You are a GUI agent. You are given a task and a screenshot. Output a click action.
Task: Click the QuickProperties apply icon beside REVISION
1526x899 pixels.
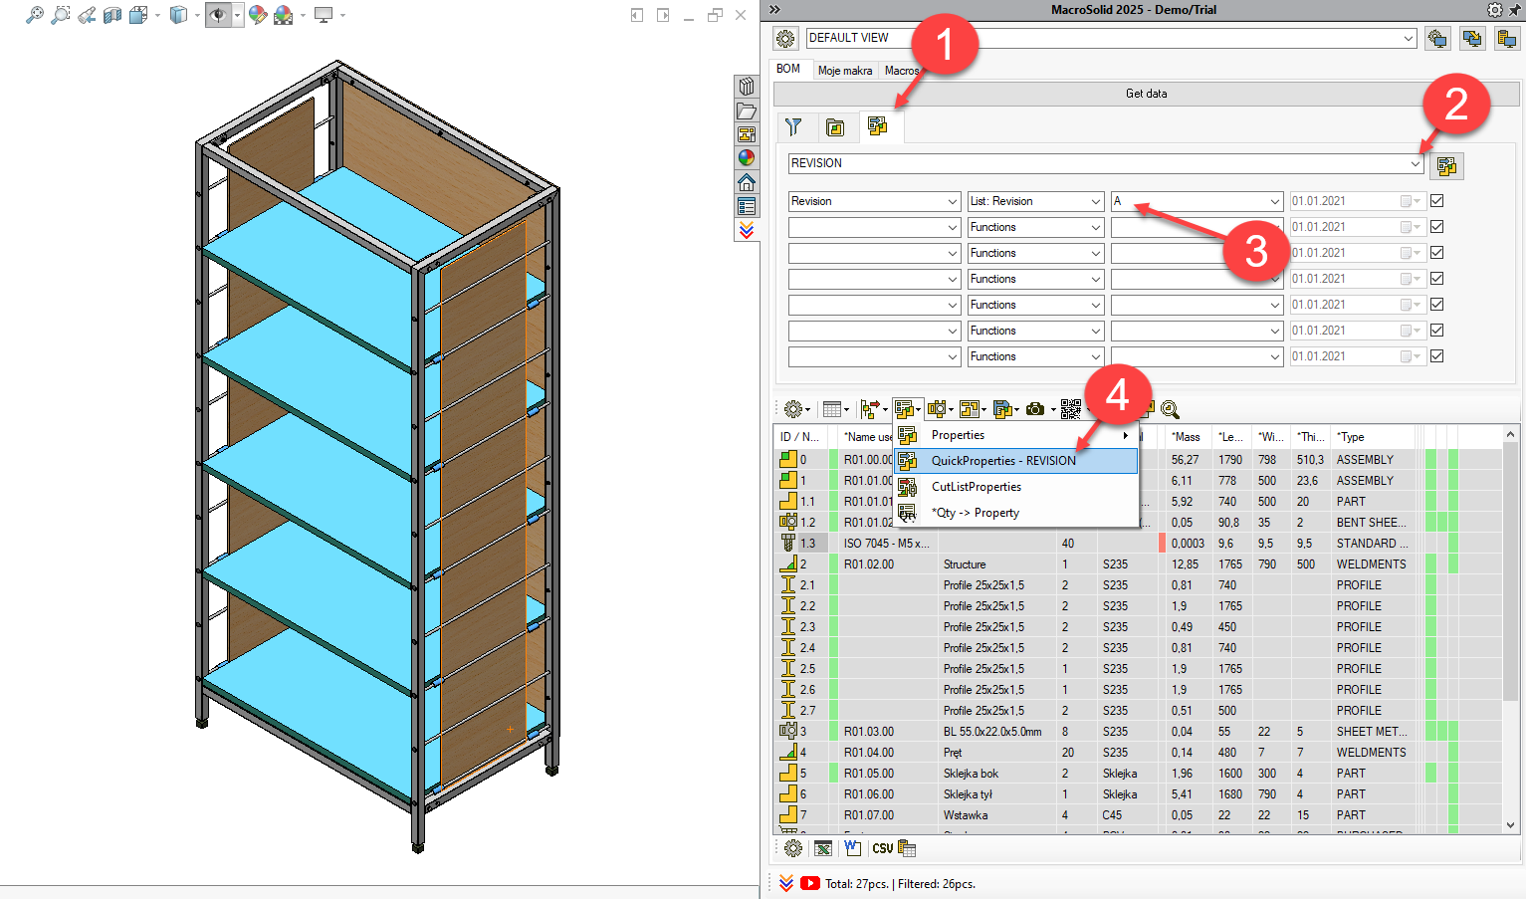[1446, 166]
